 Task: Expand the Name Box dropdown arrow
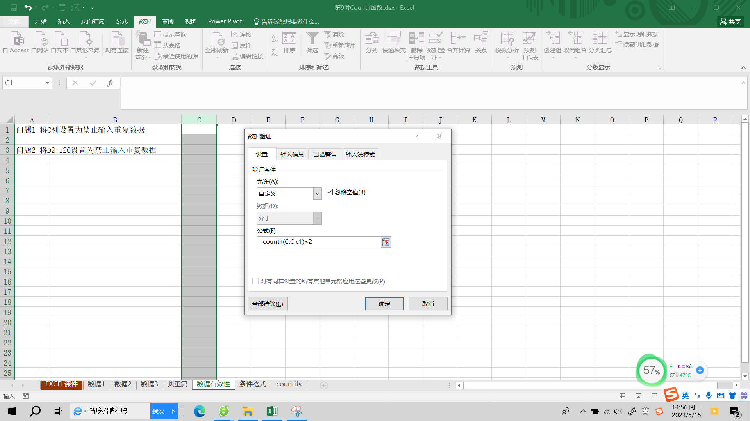tap(47, 83)
